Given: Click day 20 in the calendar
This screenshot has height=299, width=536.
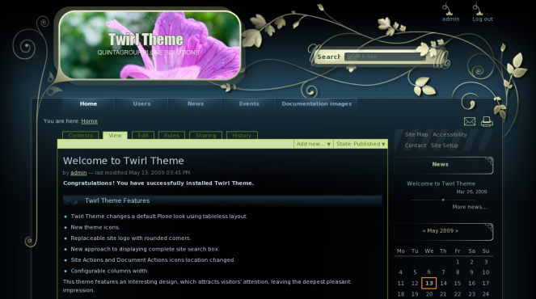Looking at the screenshot, I should [429, 294].
